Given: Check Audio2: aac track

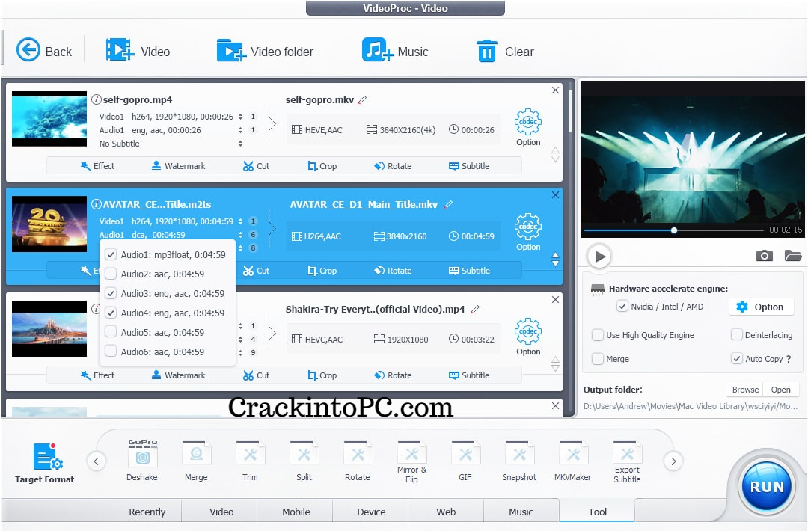Looking at the screenshot, I should 110,274.
